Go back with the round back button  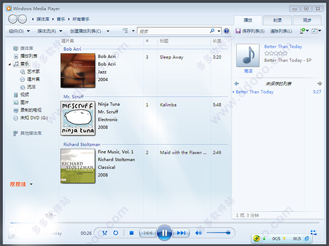pyautogui.click(x=13, y=19)
